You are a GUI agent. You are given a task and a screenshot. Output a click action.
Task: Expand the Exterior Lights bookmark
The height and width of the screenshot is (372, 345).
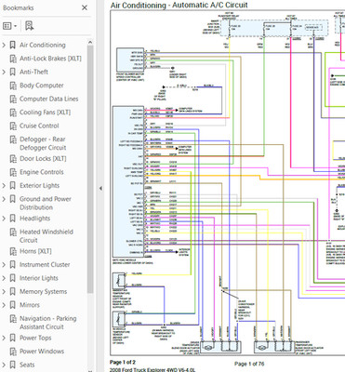(x=4, y=186)
